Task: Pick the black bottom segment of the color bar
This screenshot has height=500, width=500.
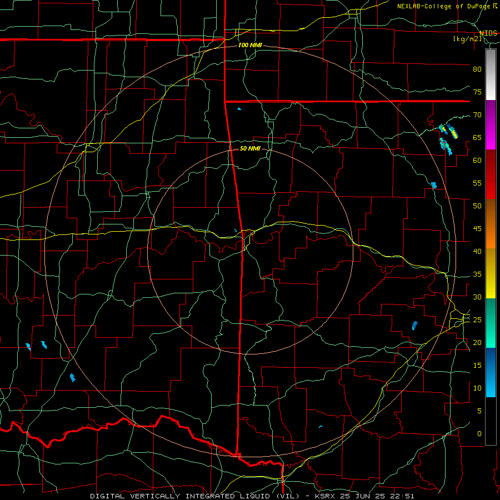Action: (491, 421)
